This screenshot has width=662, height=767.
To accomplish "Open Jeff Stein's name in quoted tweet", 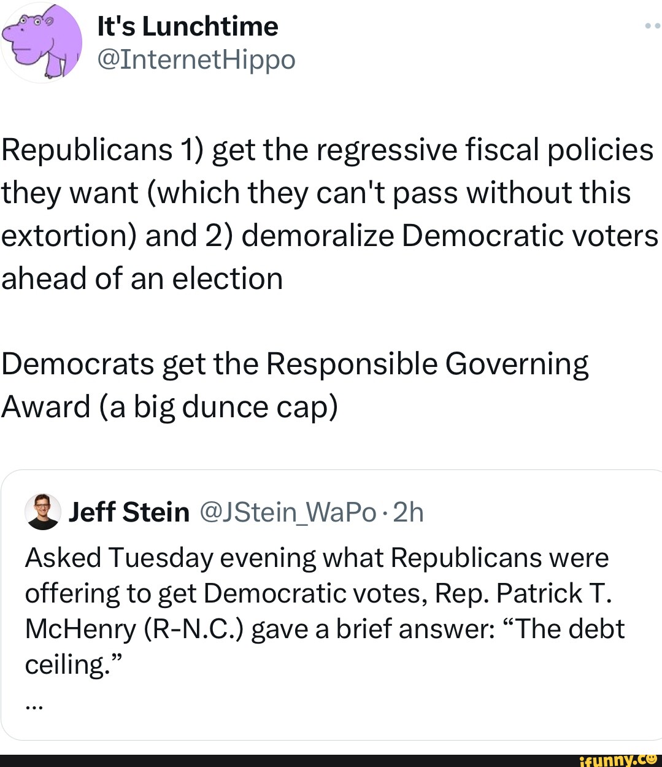I will (x=129, y=512).
